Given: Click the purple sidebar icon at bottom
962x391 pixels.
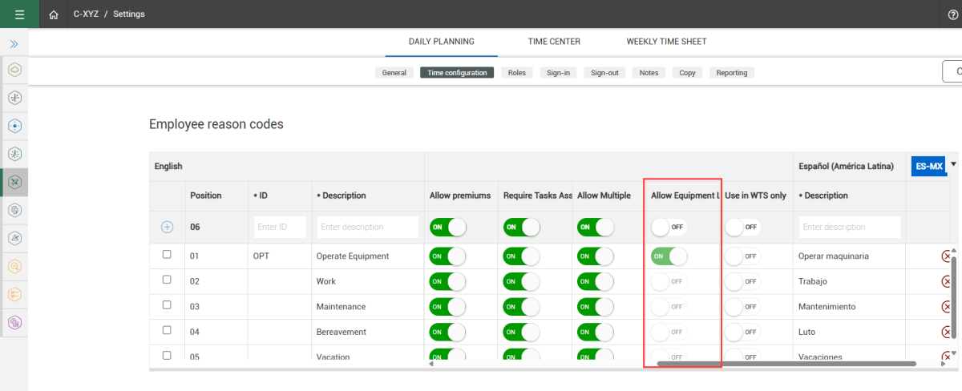Looking at the screenshot, I should click(x=14, y=322).
